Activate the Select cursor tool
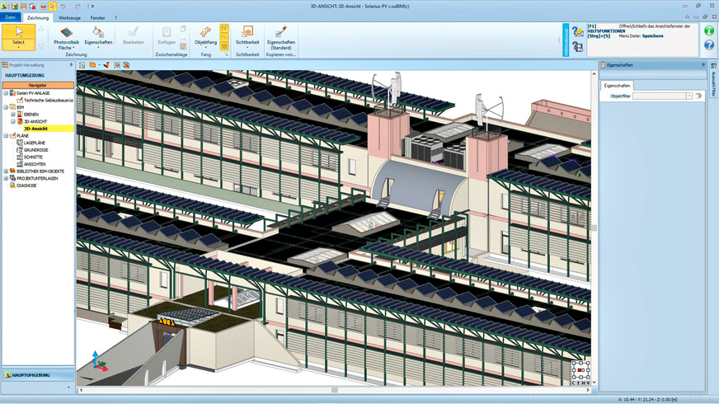 (18, 36)
